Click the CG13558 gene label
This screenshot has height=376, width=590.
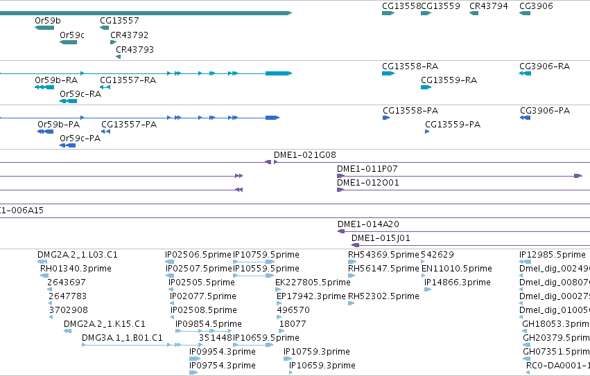(401, 6)
